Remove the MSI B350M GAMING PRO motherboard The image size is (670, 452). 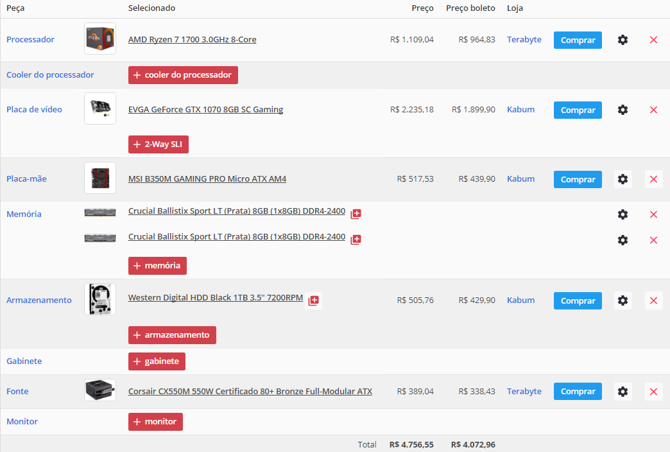[x=653, y=179]
